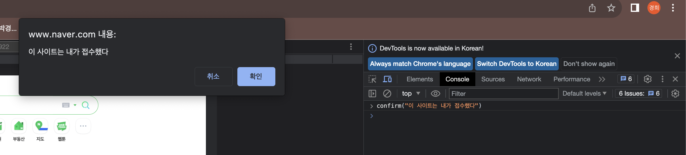This screenshot has width=686, height=155.
Task: Expand Naver search autocomplete dropdown arrow
Action: [x=75, y=105]
